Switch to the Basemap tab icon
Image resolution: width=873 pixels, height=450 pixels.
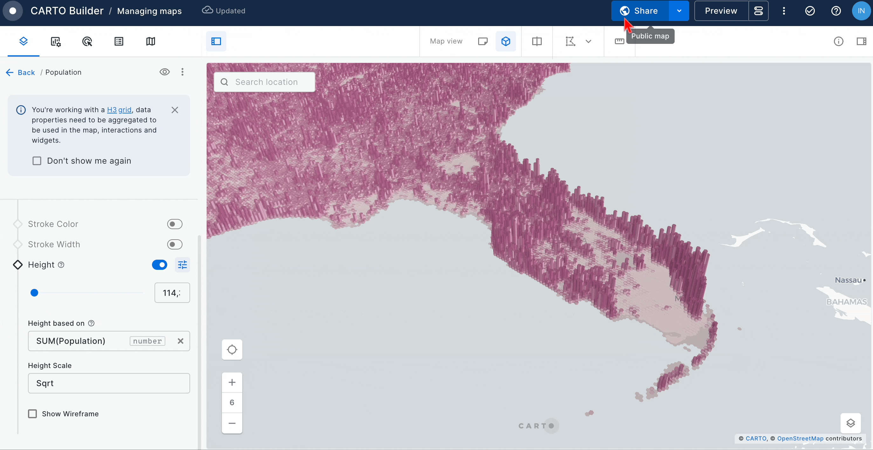(150, 41)
